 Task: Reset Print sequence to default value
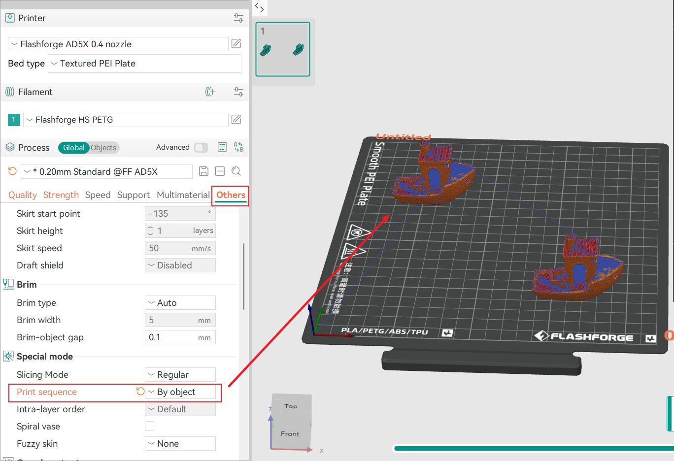140,392
